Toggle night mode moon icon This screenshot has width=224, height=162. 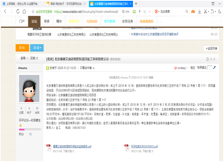coord(220,12)
